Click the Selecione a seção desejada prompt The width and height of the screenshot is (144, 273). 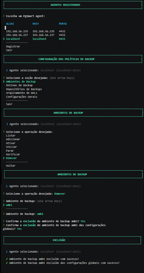(27, 78)
